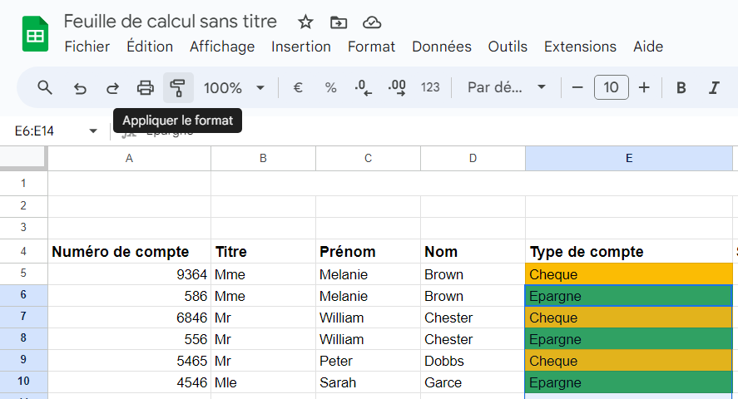
Task: Redo the last action
Action: 112,88
